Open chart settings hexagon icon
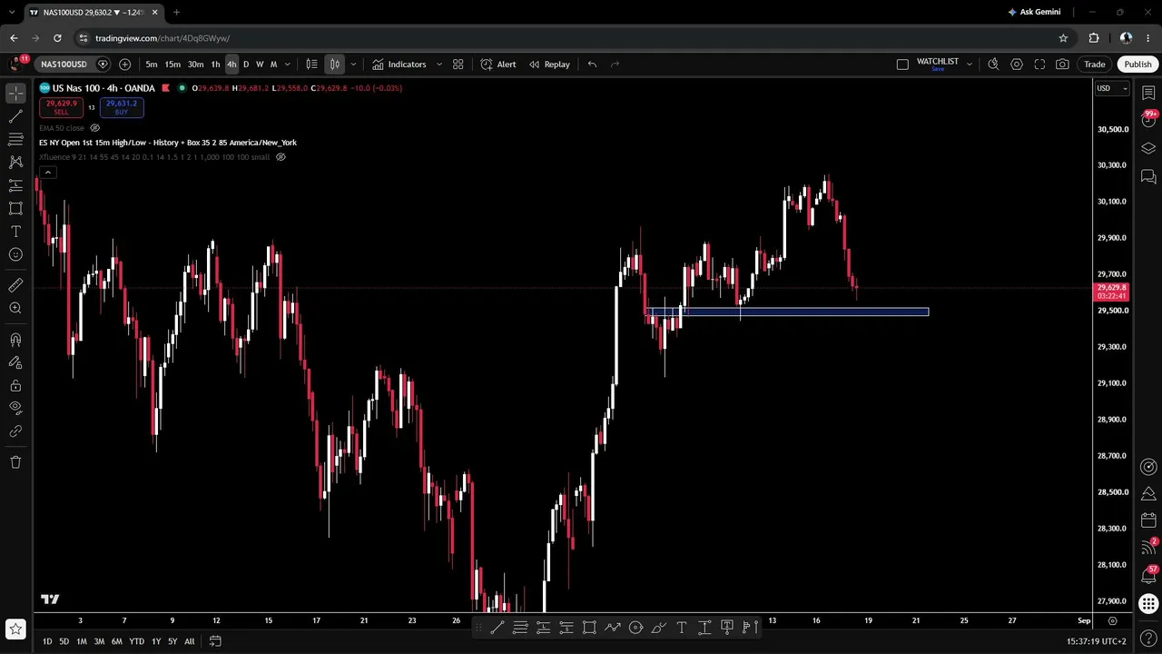Screen dimensions: 1162x654 coord(1017,64)
